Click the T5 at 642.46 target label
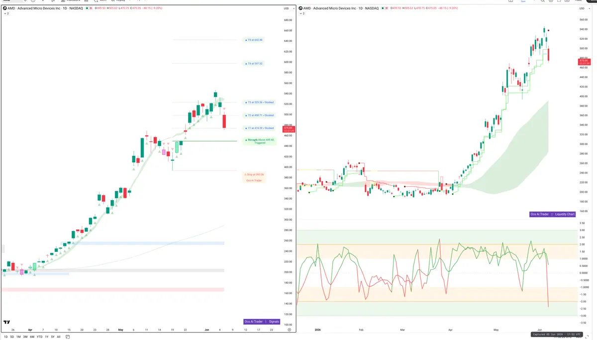Screen dimensions: 597x340 point(253,40)
